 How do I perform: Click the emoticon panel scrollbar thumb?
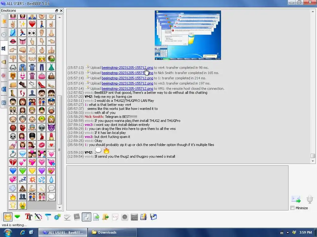(60, 150)
